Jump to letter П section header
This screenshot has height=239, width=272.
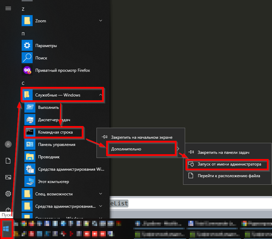(23, 34)
